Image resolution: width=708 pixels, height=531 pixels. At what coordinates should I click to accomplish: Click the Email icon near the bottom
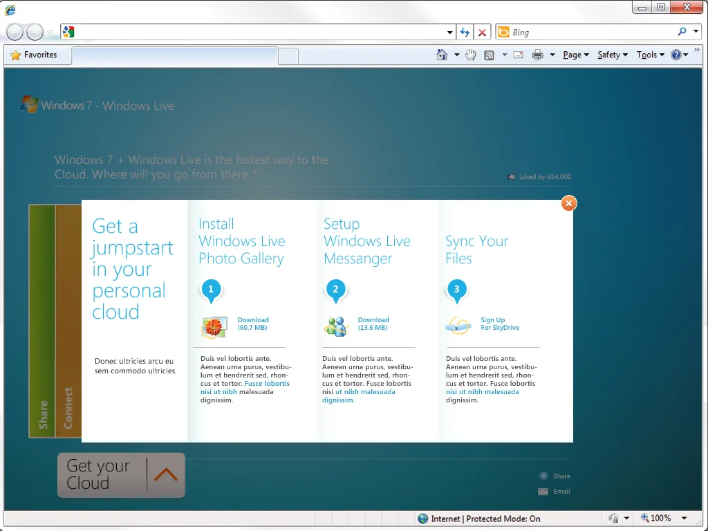[x=543, y=491]
